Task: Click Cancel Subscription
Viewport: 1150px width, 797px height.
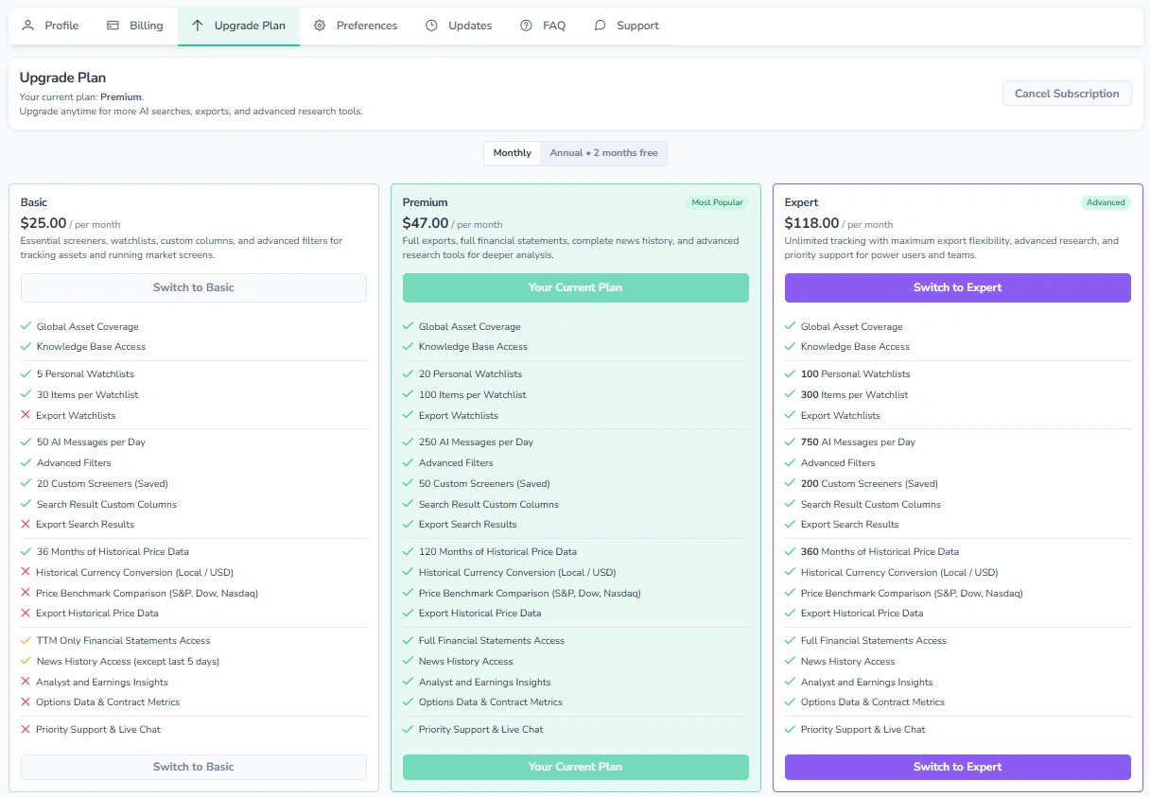Action: pyautogui.click(x=1067, y=94)
